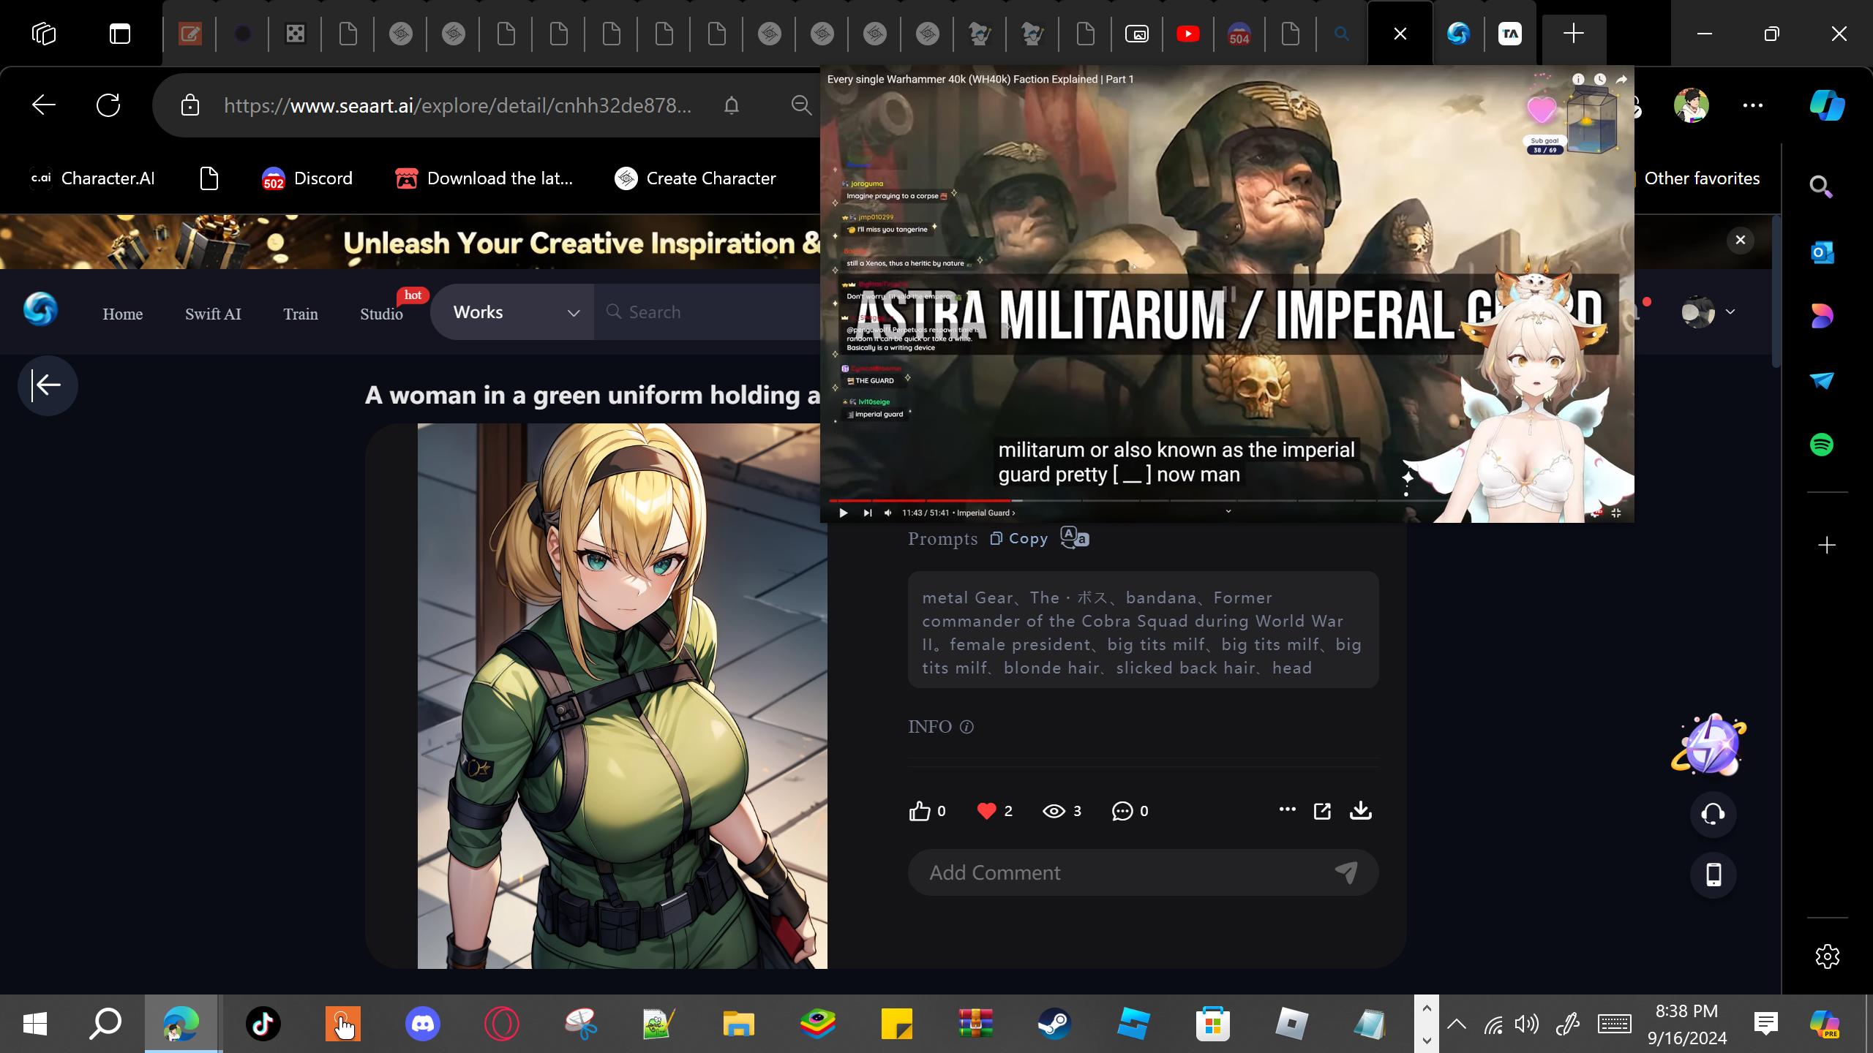Image resolution: width=1873 pixels, height=1053 pixels.
Task: Copy the prompts text
Action: (x=1019, y=538)
